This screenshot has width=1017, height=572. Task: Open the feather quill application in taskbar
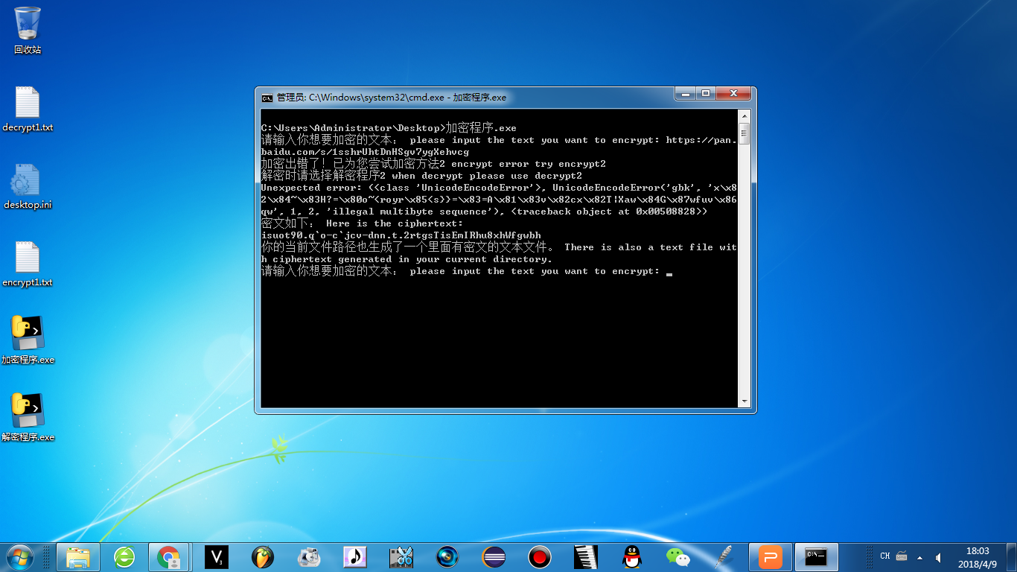[x=723, y=556]
